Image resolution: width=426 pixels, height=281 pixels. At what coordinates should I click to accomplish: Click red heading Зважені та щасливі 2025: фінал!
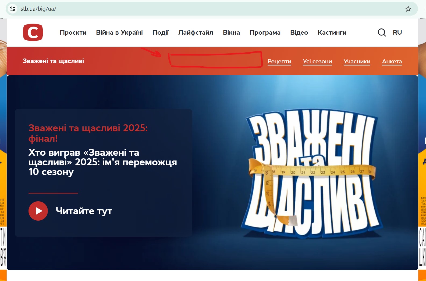(x=88, y=133)
